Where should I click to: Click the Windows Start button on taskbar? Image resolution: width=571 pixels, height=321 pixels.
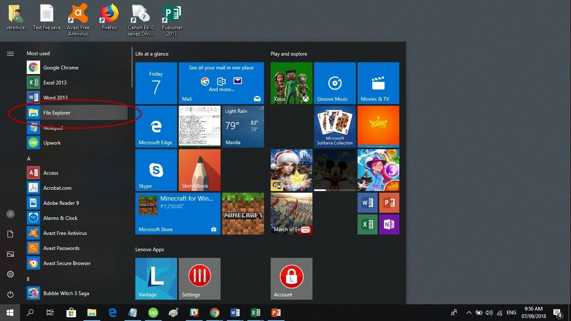10,313
